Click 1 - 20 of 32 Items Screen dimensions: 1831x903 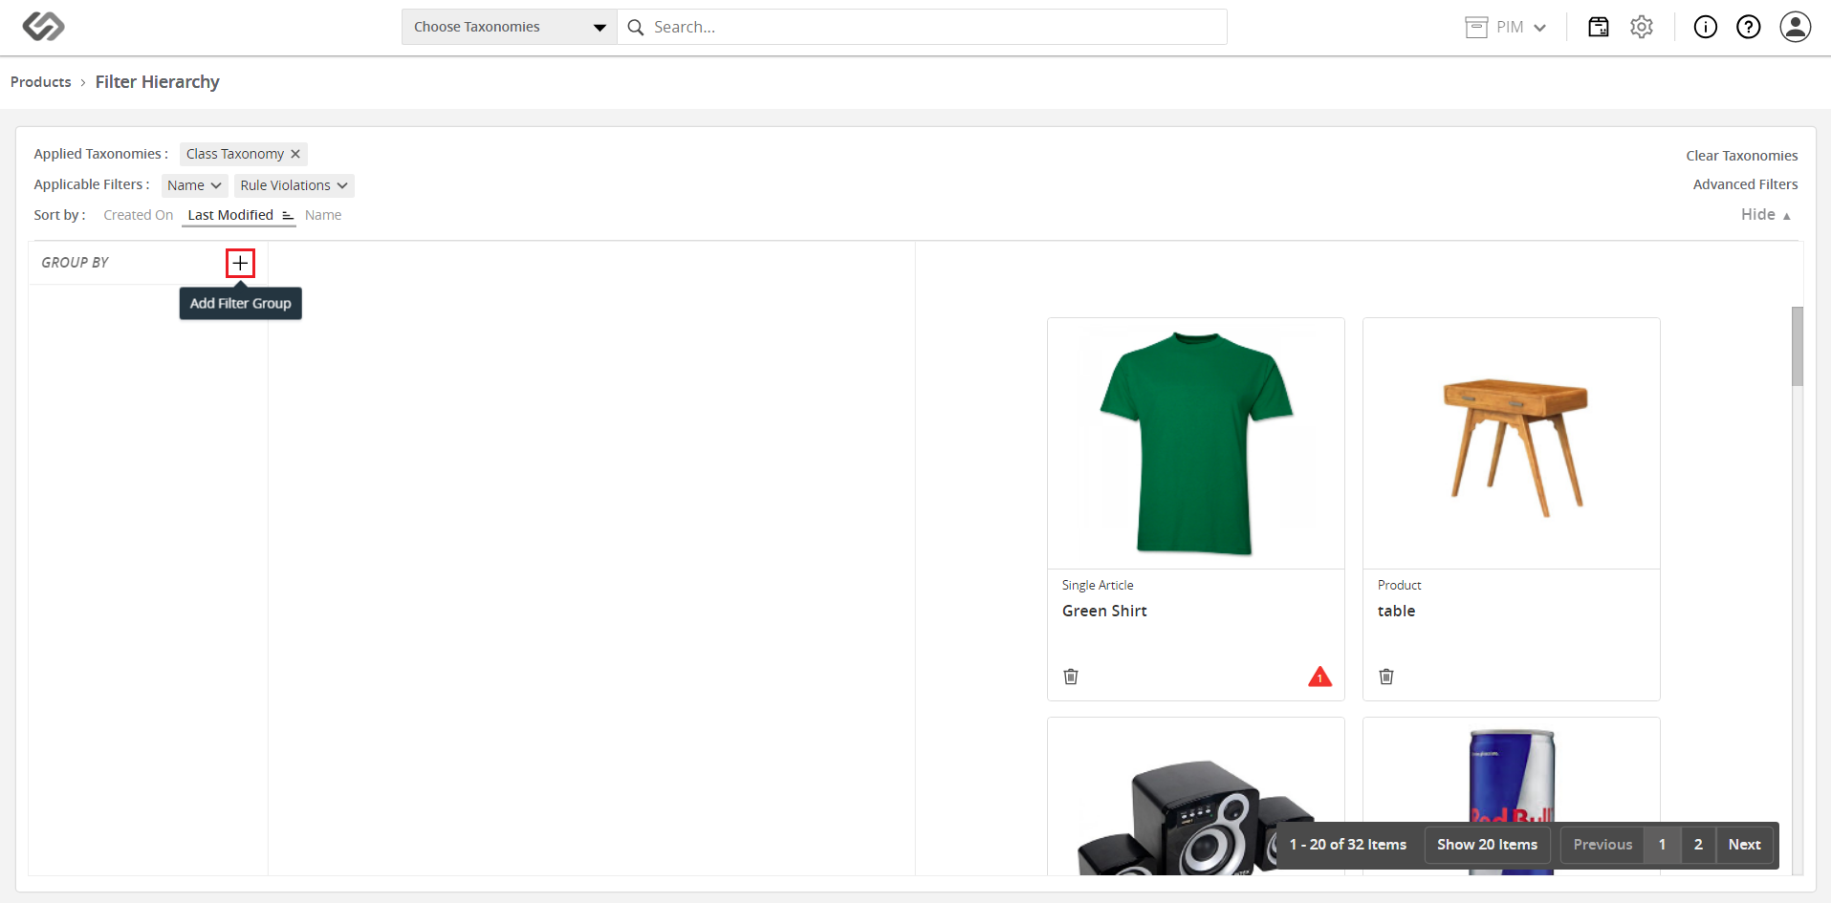coord(1348,845)
